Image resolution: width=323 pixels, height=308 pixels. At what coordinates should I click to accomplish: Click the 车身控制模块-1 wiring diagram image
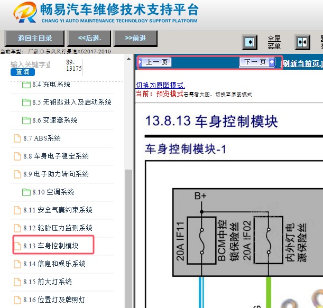(234, 234)
